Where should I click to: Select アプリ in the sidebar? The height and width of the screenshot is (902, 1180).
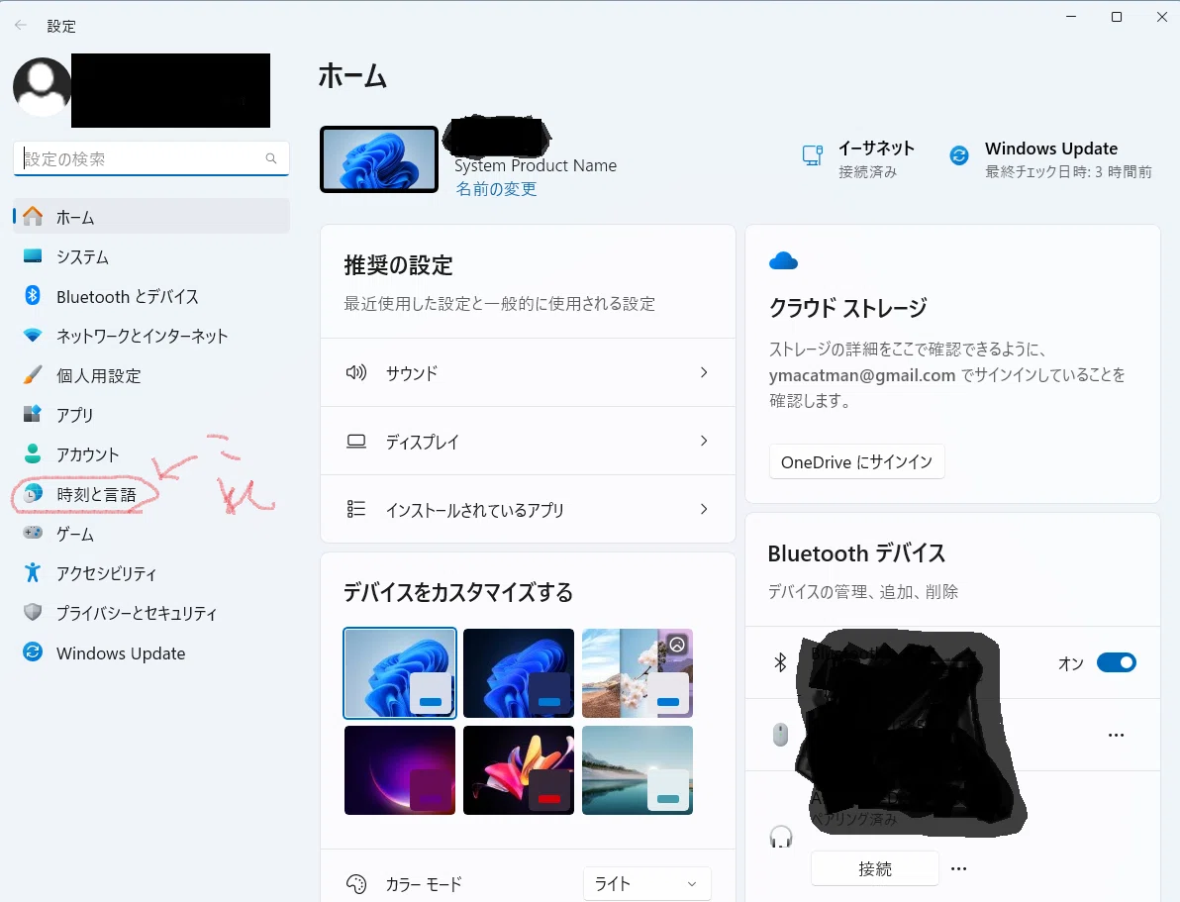coord(151,415)
